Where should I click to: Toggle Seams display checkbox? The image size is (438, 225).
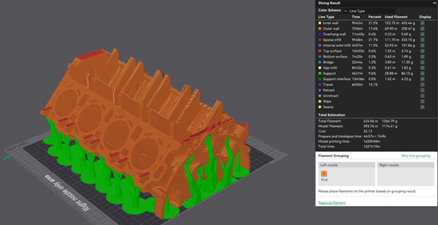point(422,107)
